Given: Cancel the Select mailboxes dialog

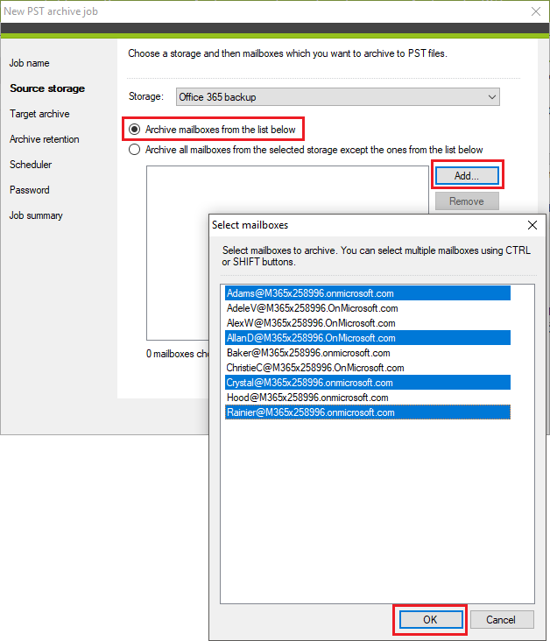Looking at the screenshot, I should [x=502, y=620].
